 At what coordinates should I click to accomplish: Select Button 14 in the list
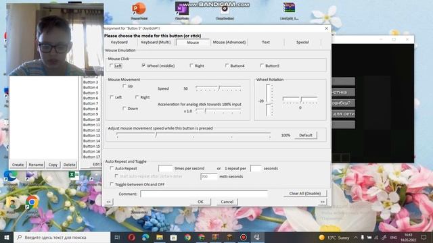[91, 141]
